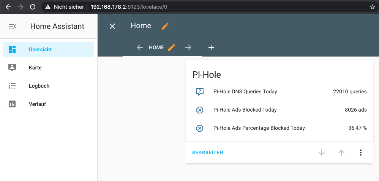Click the PI-Hole card title
Screen dimensions: 379x181
(x=207, y=75)
